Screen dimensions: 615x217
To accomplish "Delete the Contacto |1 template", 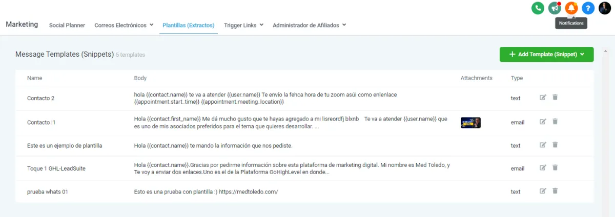I will (x=555, y=122).
